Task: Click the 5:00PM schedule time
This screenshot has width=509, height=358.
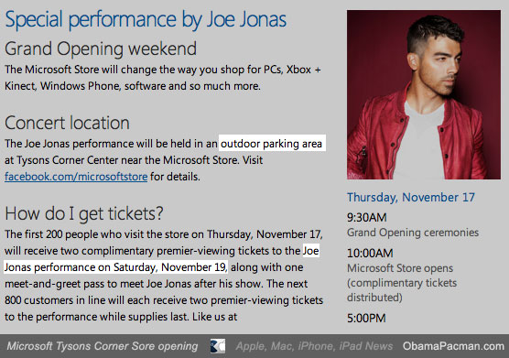Action: click(366, 318)
